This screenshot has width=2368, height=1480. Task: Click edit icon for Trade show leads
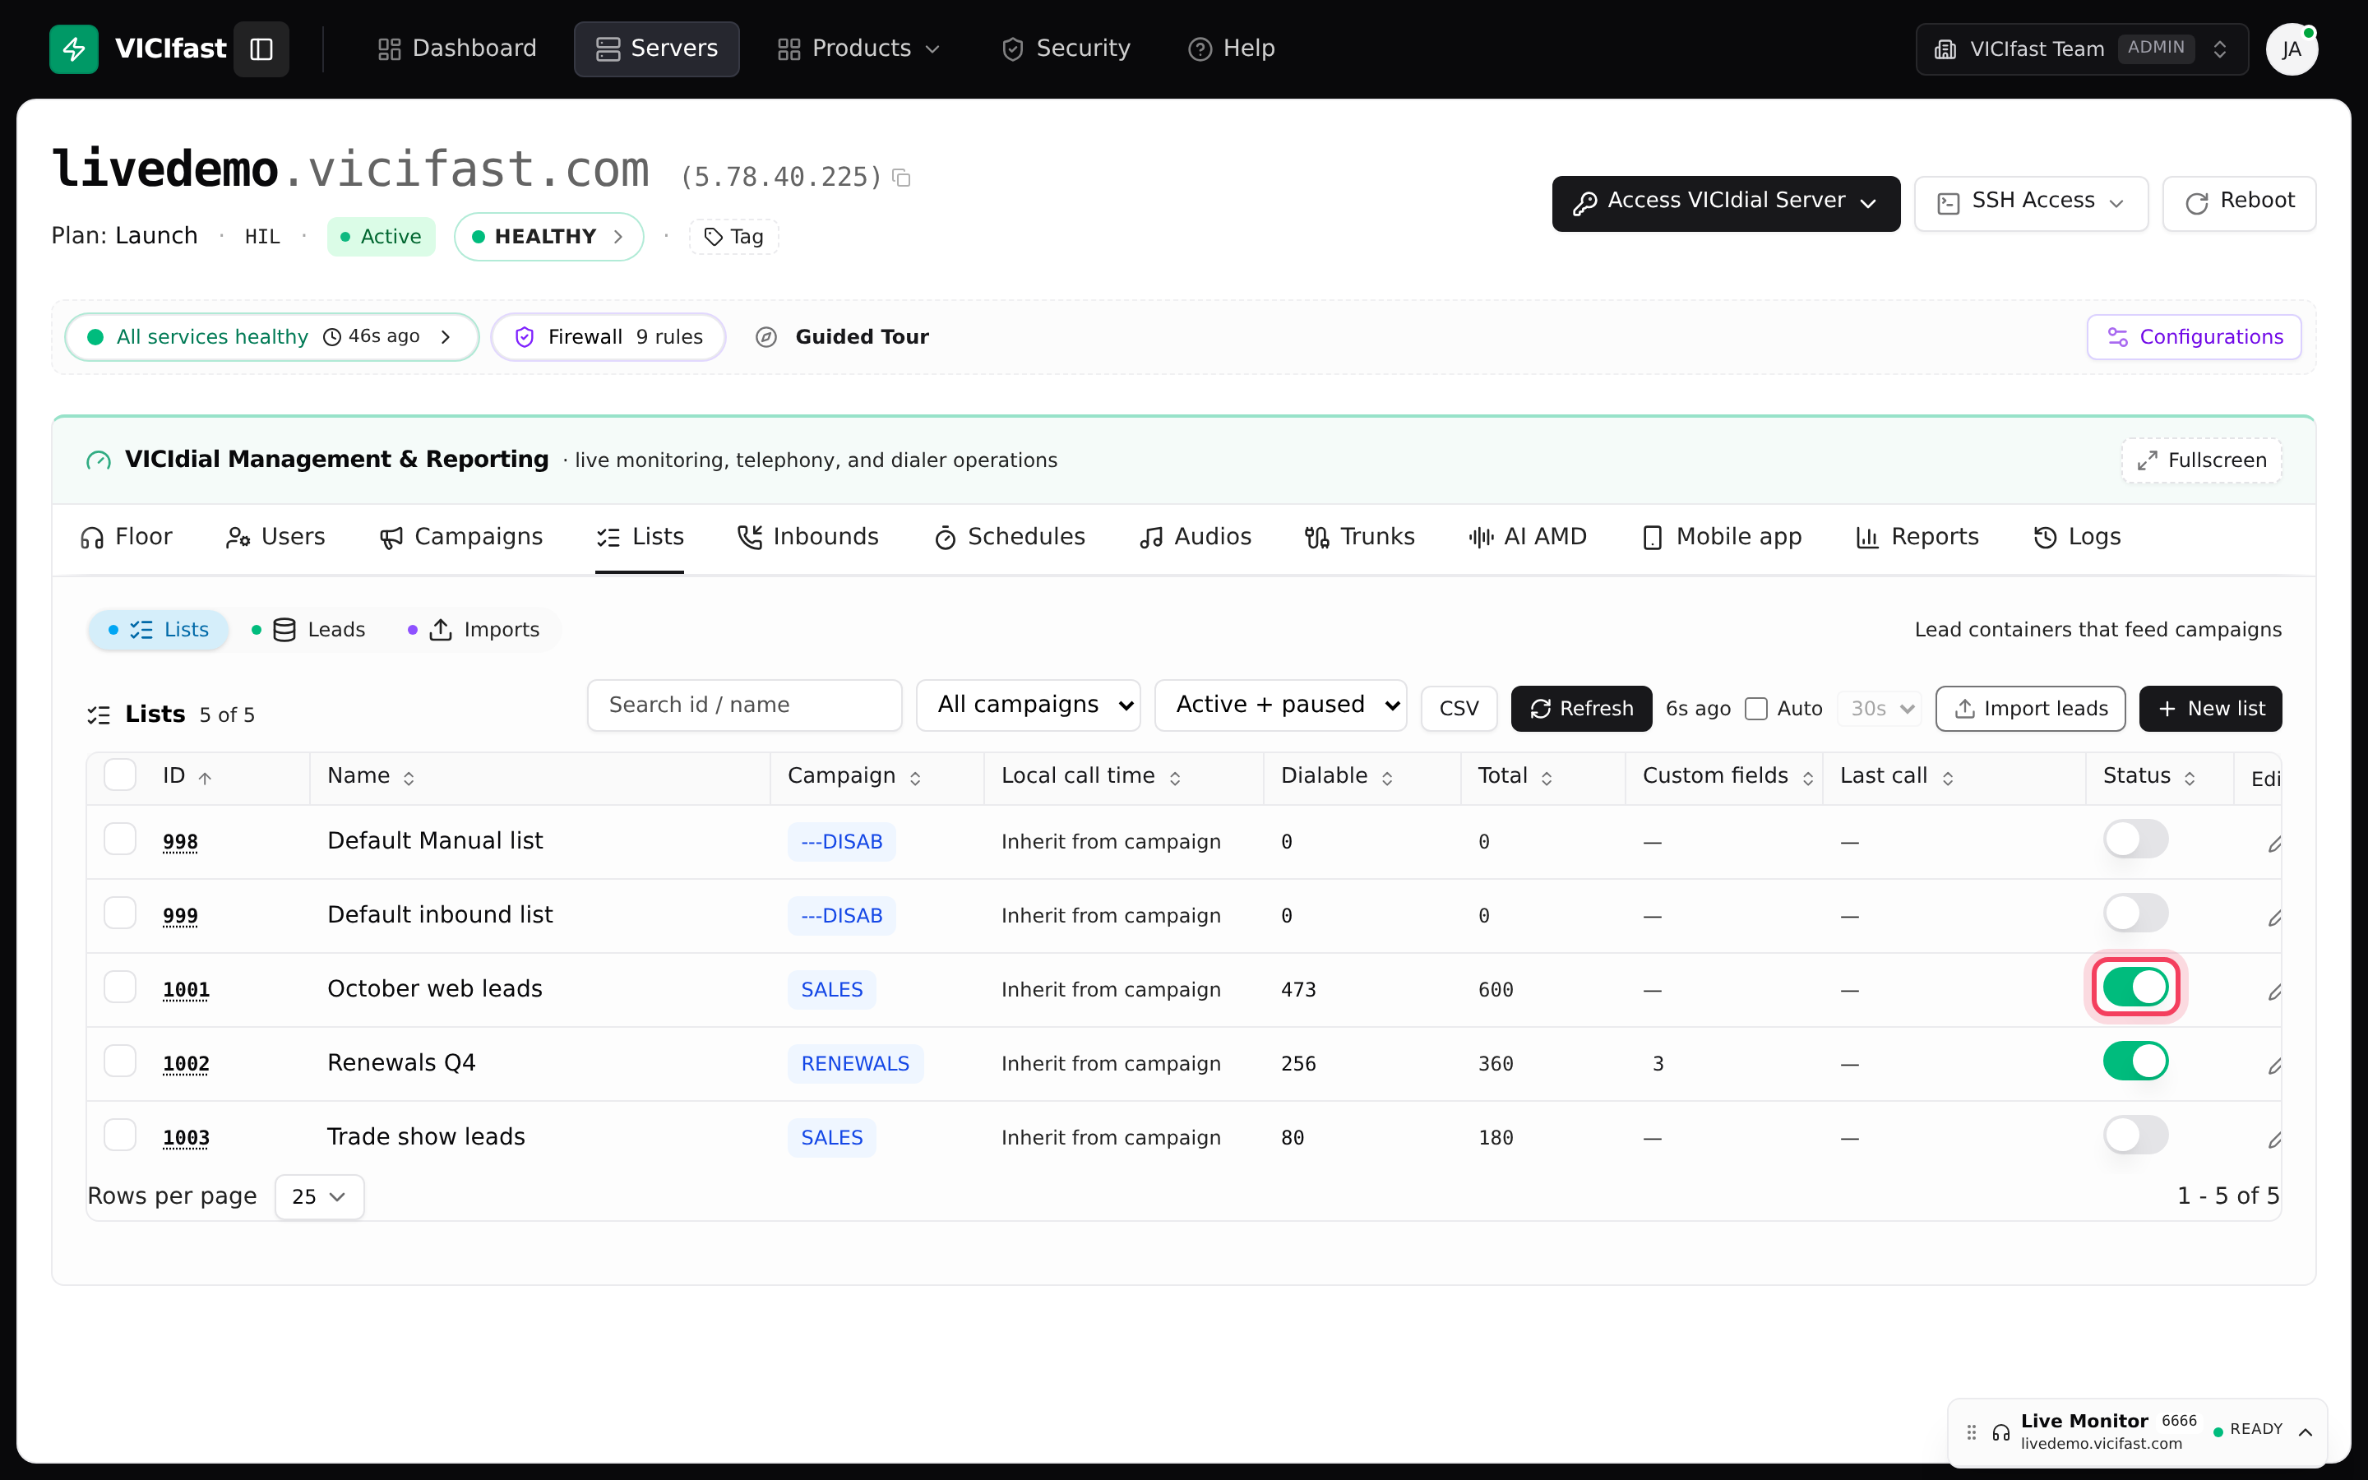[x=2274, y=1140]
